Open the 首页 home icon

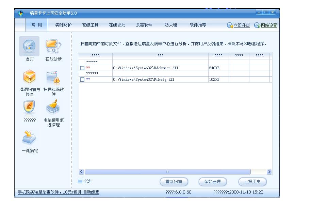pos(29,46)
